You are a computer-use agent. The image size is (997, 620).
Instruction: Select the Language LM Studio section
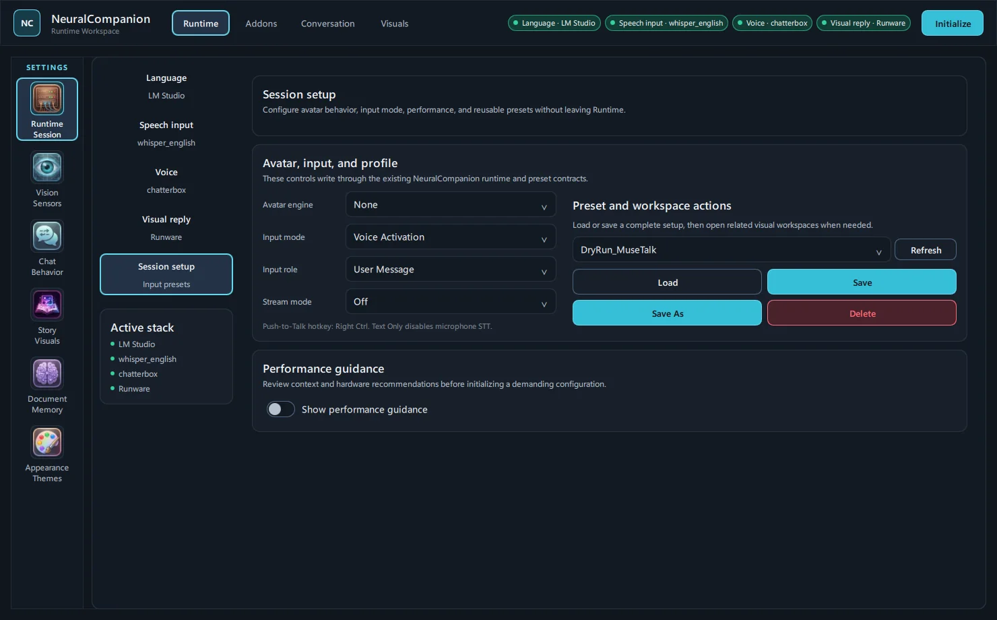point(166,86)
